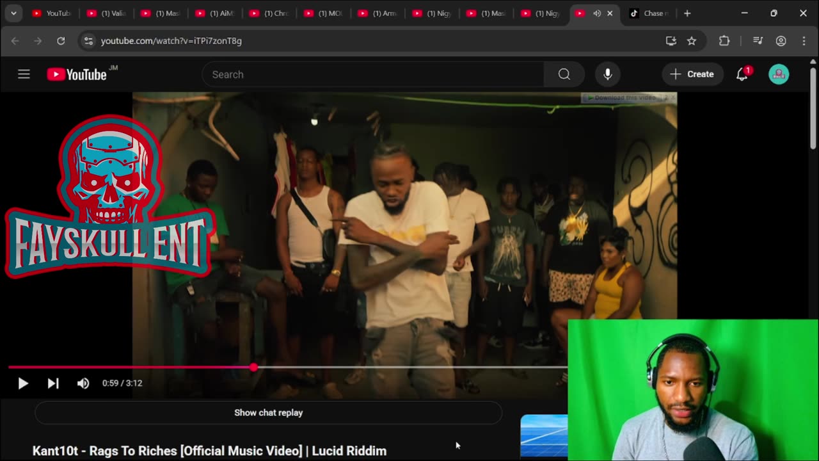Start voice search with microphone
This screenshot has width=819, height=461.
point(608,74)
